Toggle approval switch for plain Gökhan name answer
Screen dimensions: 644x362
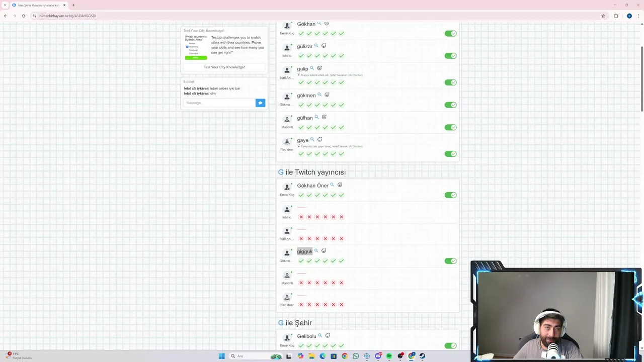pyautogui.click(x=450, y=34)
